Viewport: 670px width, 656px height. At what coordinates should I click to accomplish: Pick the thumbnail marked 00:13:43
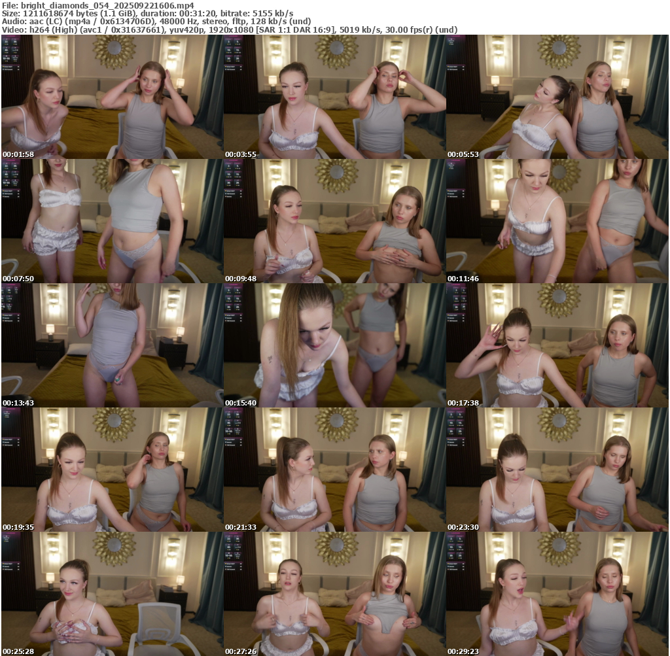tap(112, 345)
